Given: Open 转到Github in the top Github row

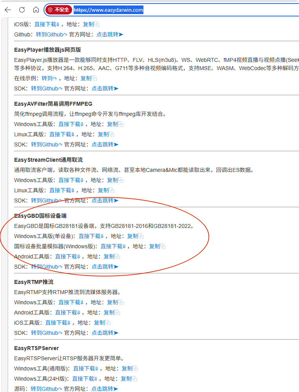Looking at the screenshot, I should tap(52, 34).
